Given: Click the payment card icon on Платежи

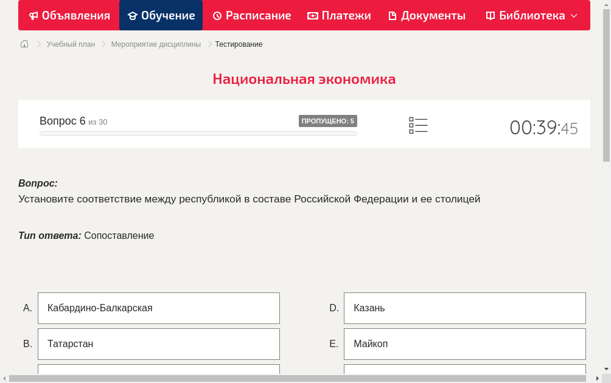Looking at the screenshot, I should pos(312,15).
